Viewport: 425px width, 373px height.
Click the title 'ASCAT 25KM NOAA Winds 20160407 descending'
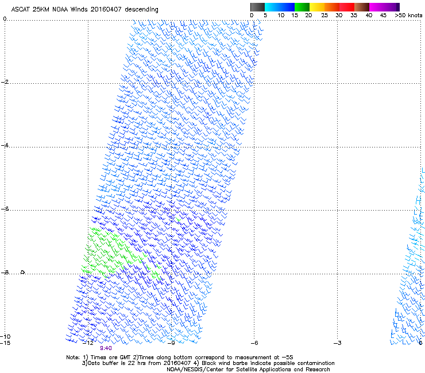(84, 10)
